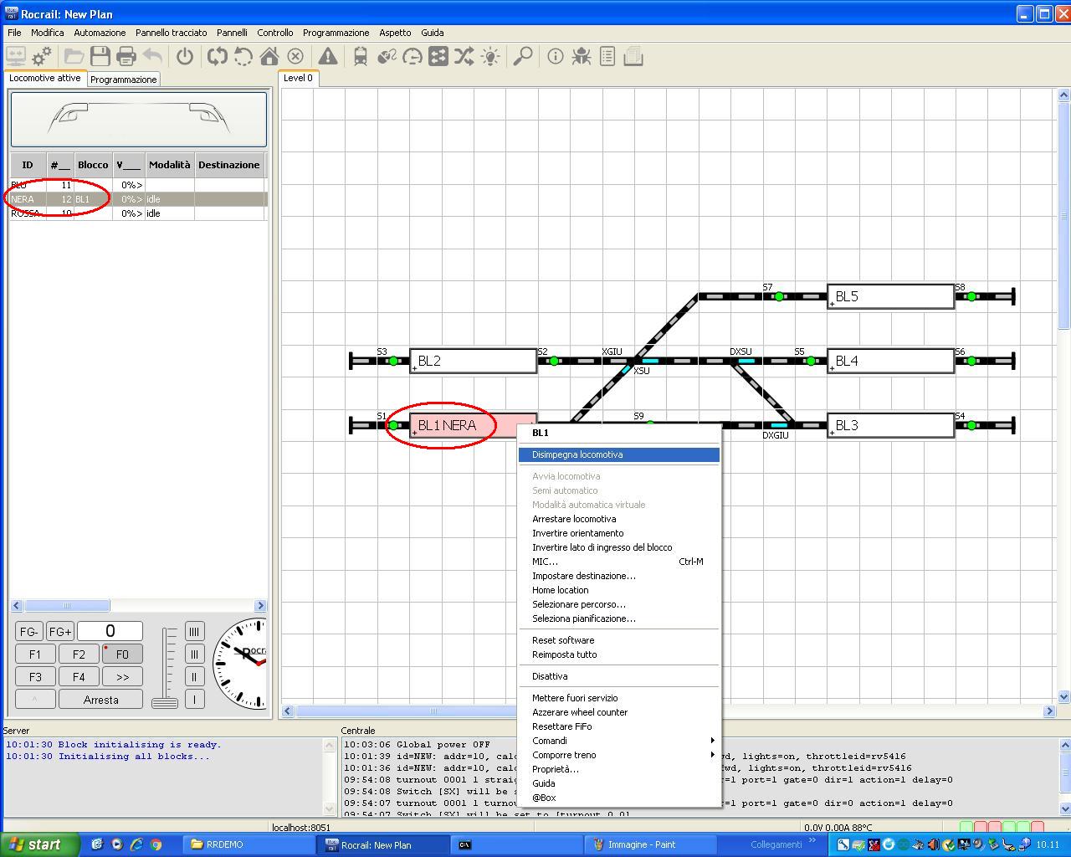Click the house icon in toolbar
The image size is (1071, 857).
pyautogui.click(x=269, y=56)
